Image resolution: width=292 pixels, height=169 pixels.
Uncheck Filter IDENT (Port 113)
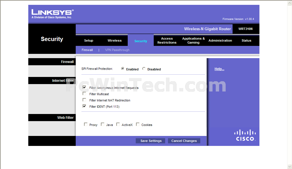[84, 106]
